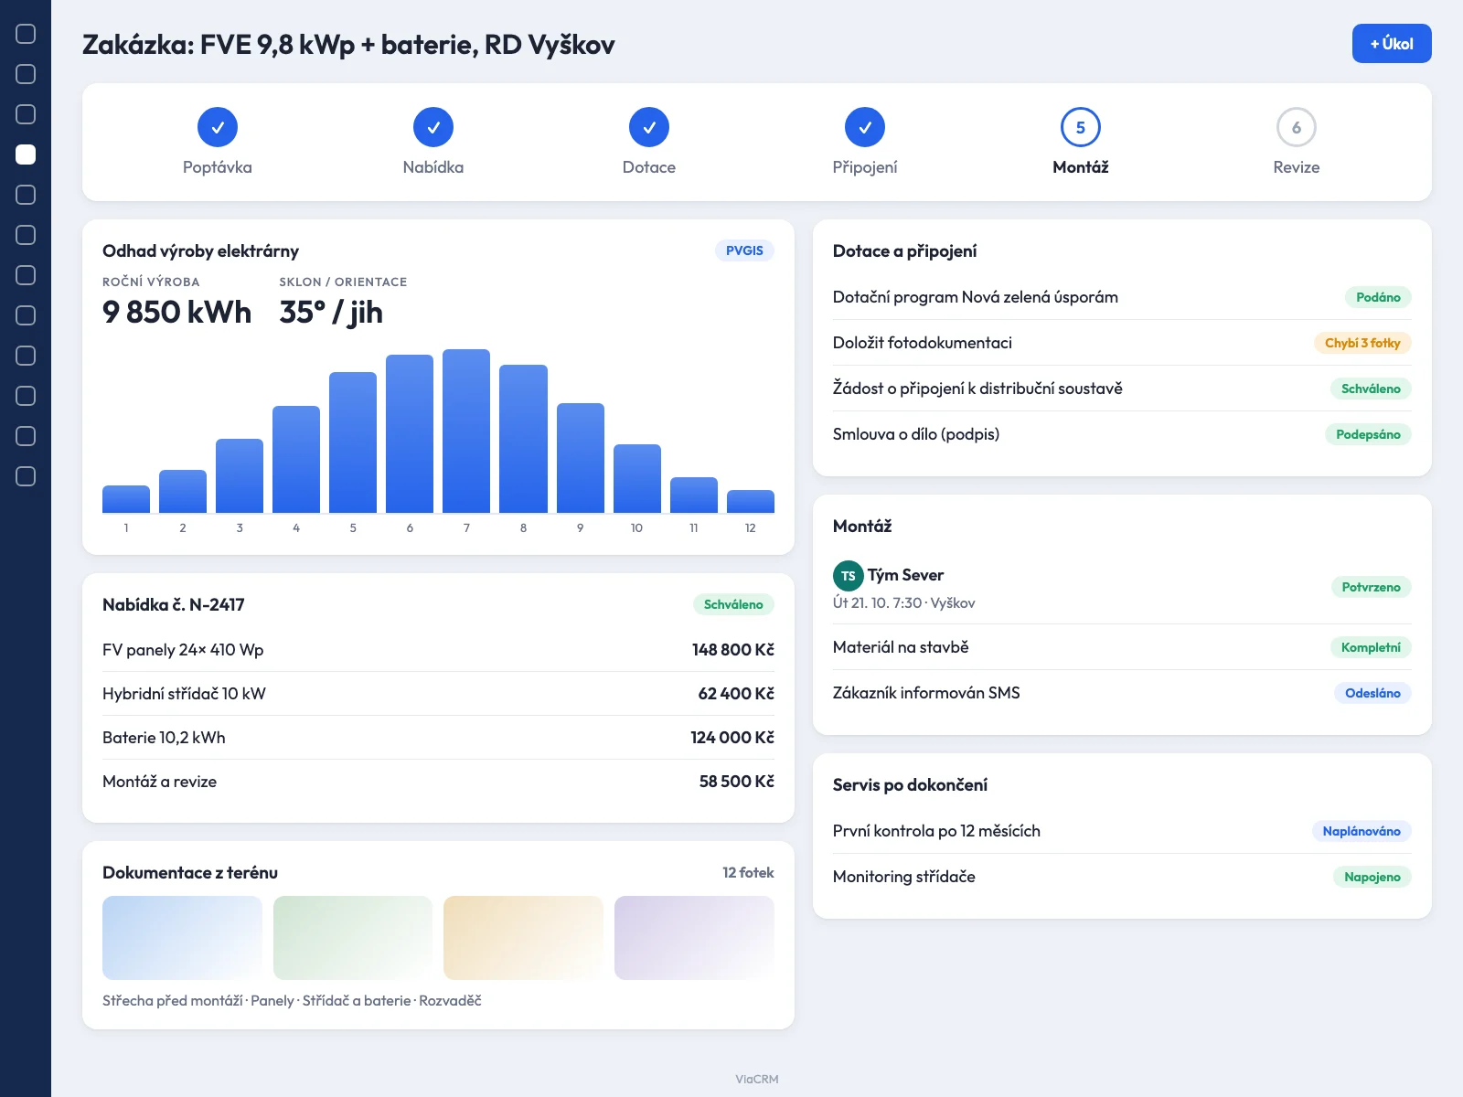Select 'FV panely 24× 410 Wp' line item
The image size is (1463, 1097).
tap(438, 650)
